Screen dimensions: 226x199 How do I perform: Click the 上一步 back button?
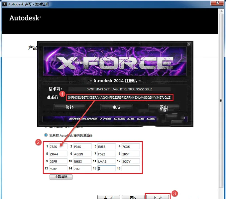(109, 197)
